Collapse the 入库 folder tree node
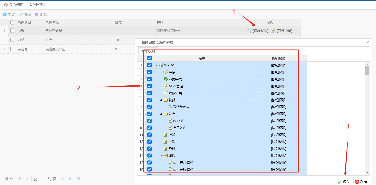Viewport: 376px width, 185px height. point(161,114)
